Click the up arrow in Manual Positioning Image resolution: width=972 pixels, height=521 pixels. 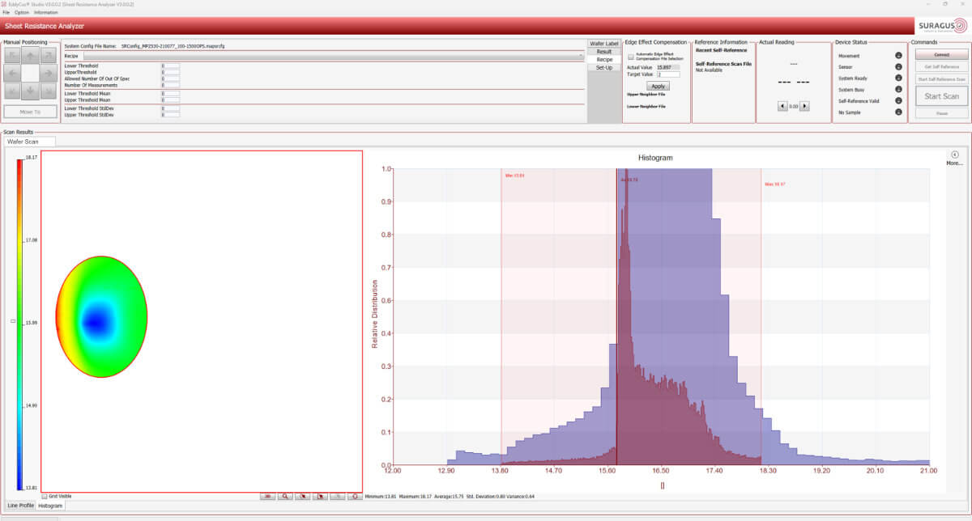pyautogui.click(x=29, y=55)
